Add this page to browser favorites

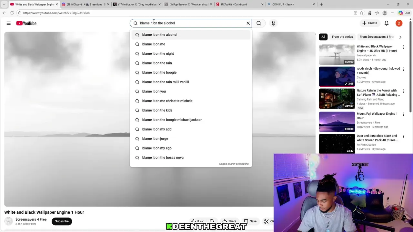[x=362, y=13]
